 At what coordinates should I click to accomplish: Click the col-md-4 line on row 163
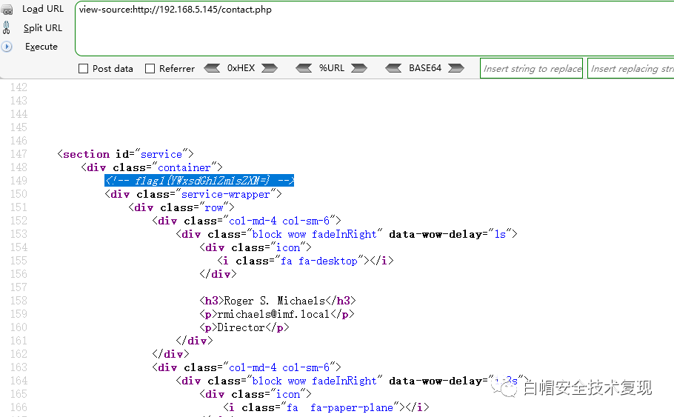pyautogui.click(x=247, y=367)
